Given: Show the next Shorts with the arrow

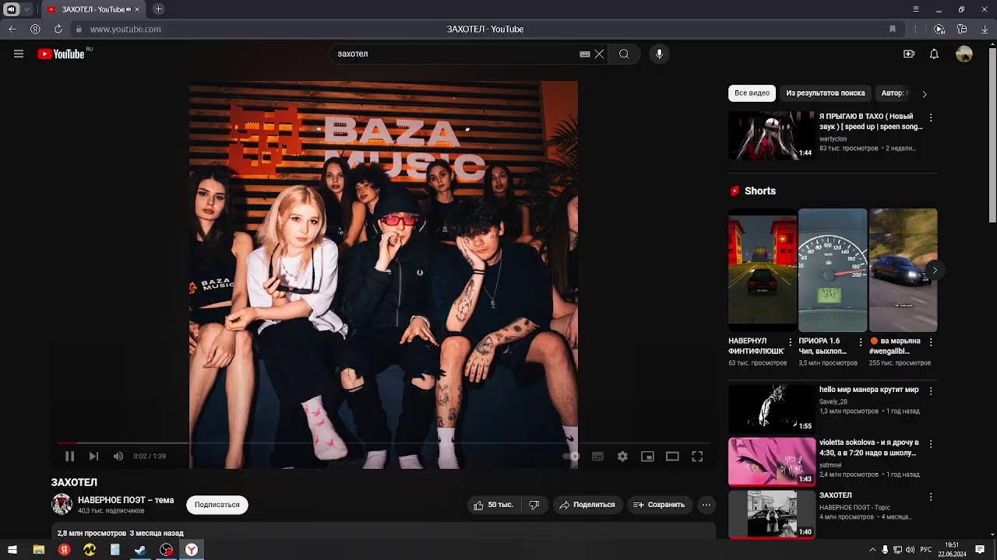Looking at the screenshot, I should (935, 270).
